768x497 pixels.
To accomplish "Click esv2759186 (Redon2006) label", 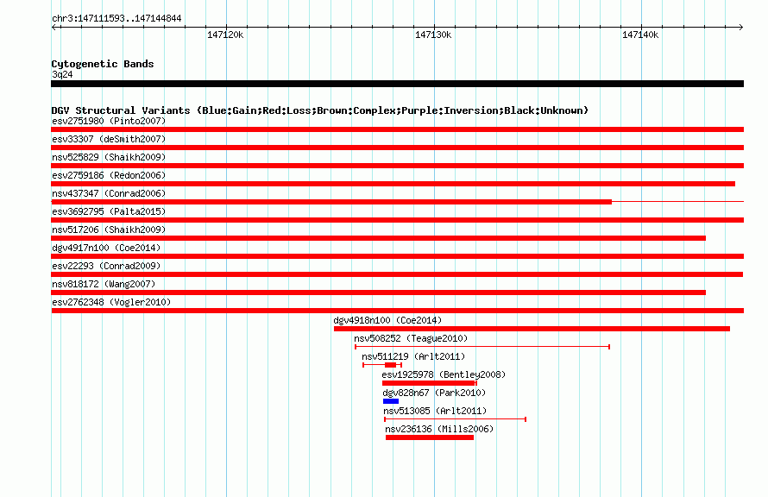I will pos(109,175).
